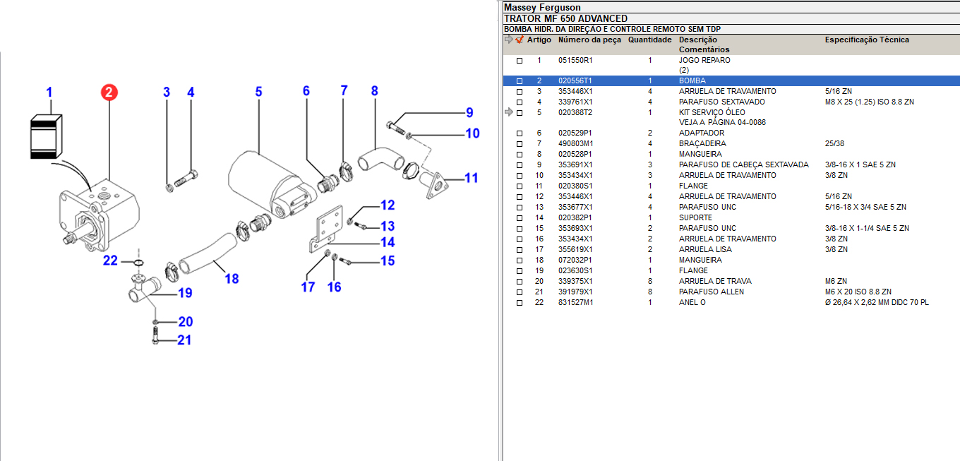Click callout number 14 bracket label

(x=387, y=242)
